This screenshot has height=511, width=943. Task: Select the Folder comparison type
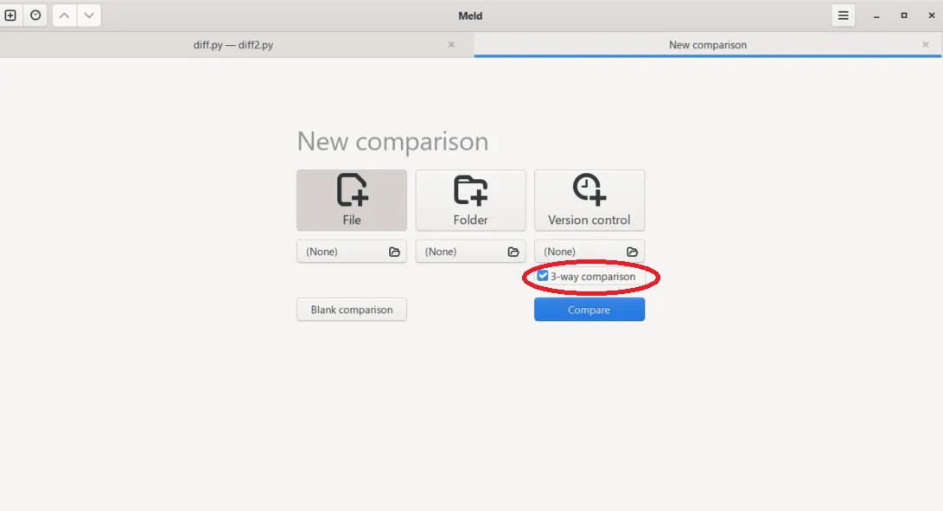click(470, 201)
